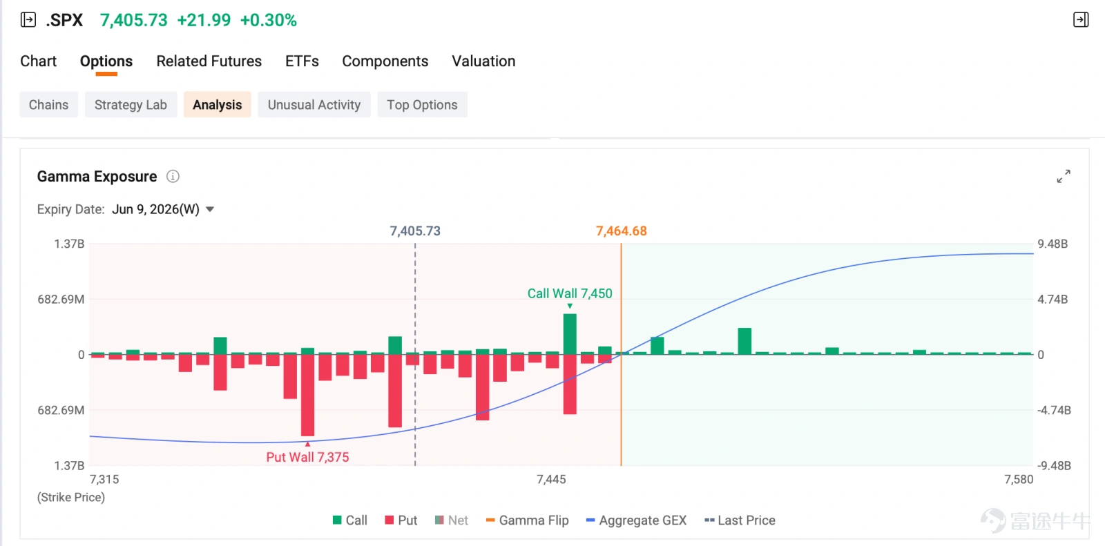Image resolution: width=1105 pixels, height=546 pixels.
Task: Toggle the Call series in the legend
Action: pos(349,520)
